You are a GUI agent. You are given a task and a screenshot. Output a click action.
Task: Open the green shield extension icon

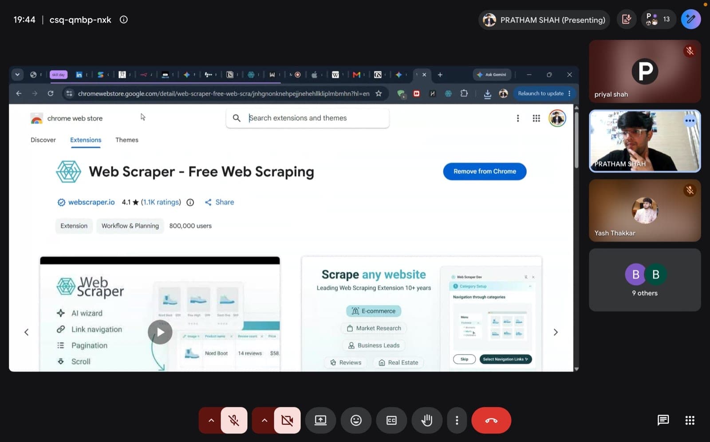(x=401, y=93)
